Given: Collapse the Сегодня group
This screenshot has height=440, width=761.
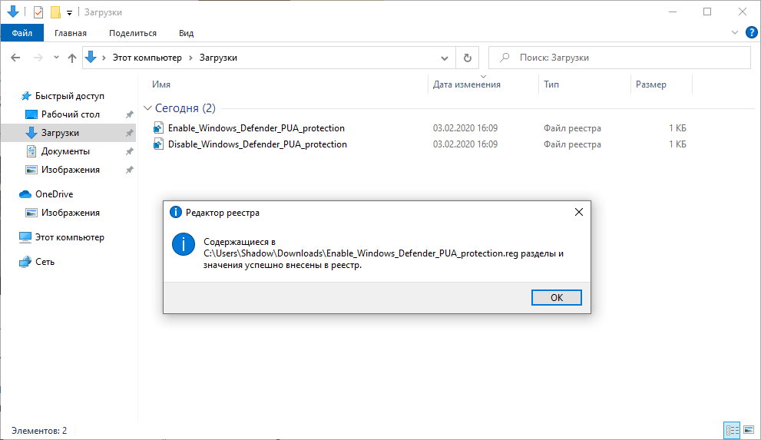Looking at the screenshot, I should coord(147,108).
